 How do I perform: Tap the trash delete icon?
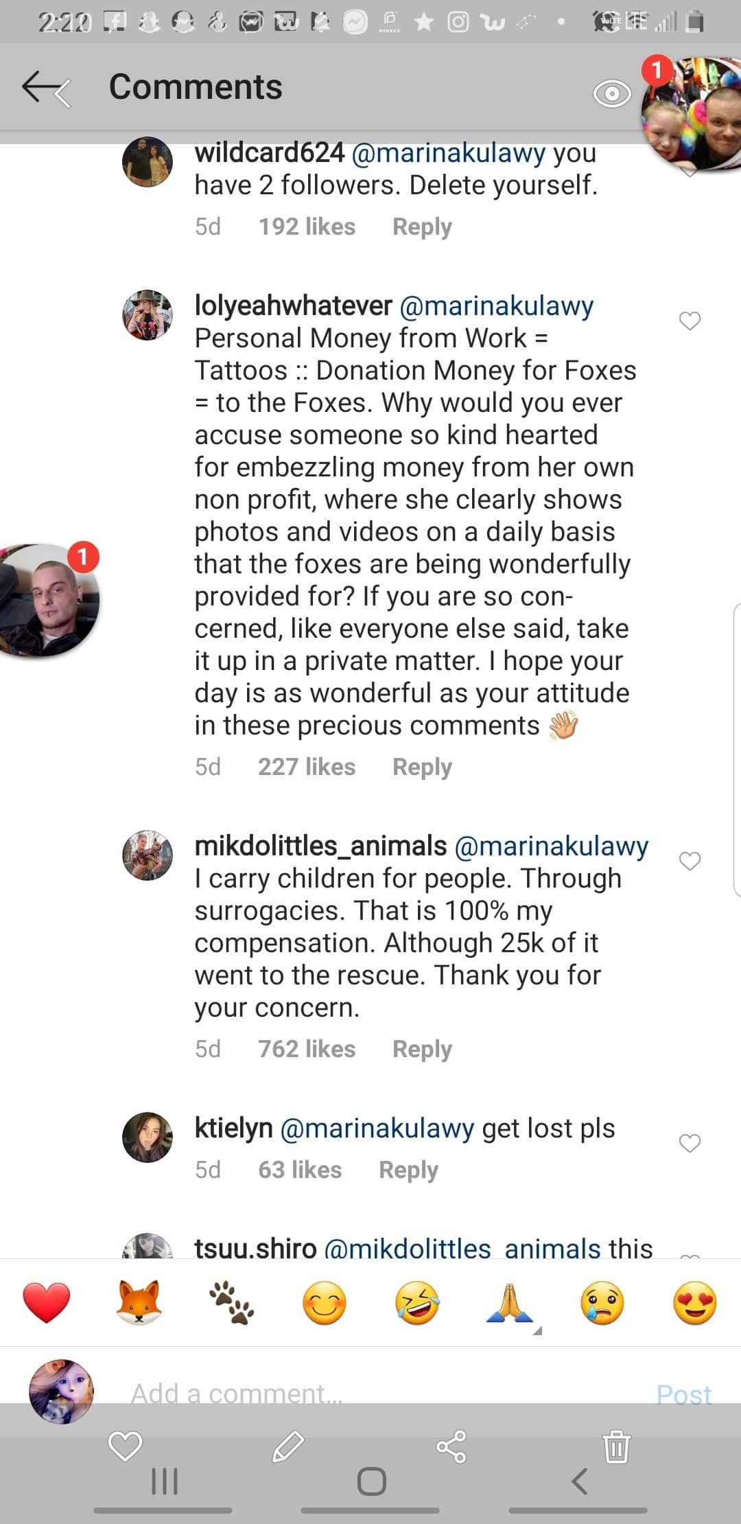(x=616, y=1446)
